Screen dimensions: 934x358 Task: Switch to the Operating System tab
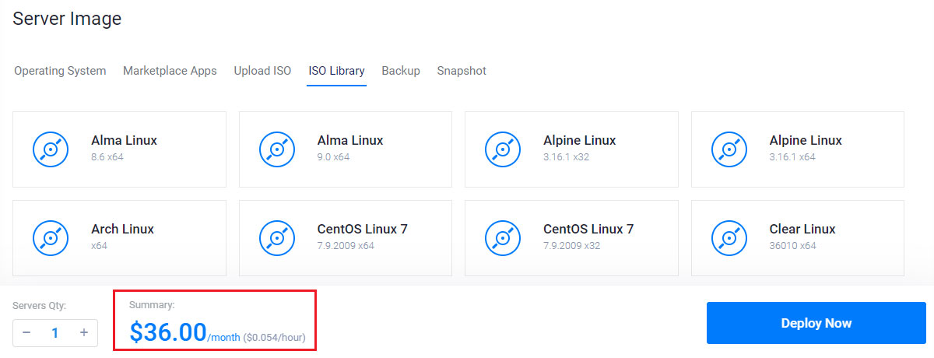click(60, 71)
